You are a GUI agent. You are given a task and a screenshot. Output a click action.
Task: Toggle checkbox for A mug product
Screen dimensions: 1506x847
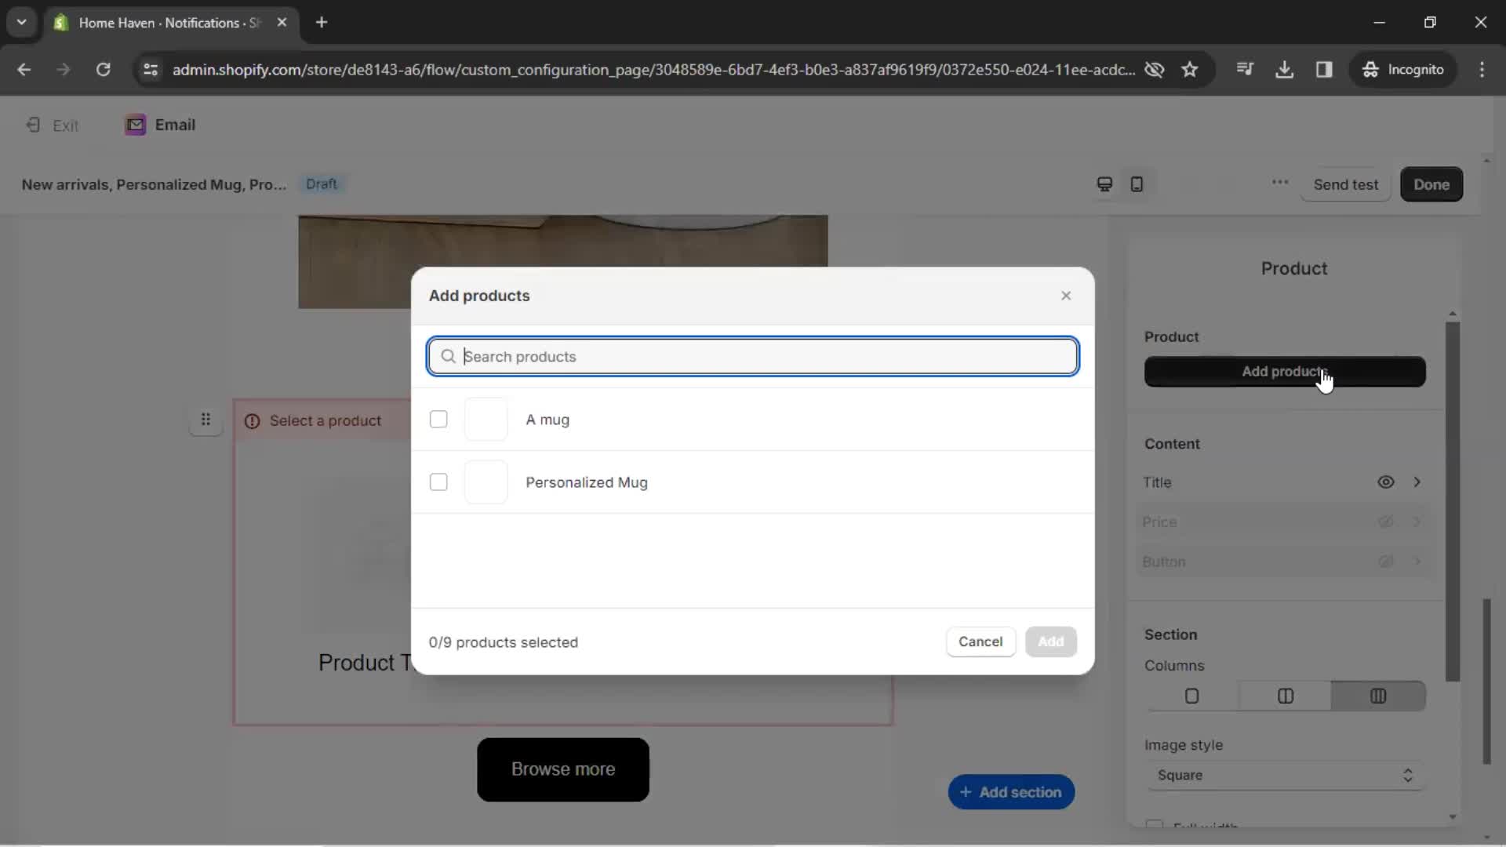(x=438, y=420)
